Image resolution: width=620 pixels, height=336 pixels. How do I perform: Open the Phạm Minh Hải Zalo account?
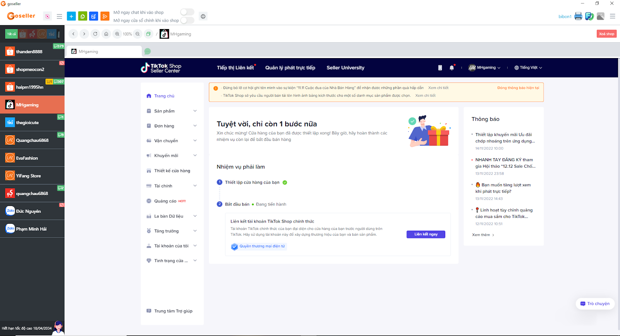click(x=32, y=229)
